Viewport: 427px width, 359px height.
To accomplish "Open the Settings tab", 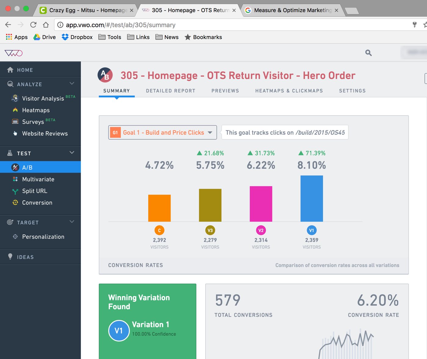I will click(352, 91).
